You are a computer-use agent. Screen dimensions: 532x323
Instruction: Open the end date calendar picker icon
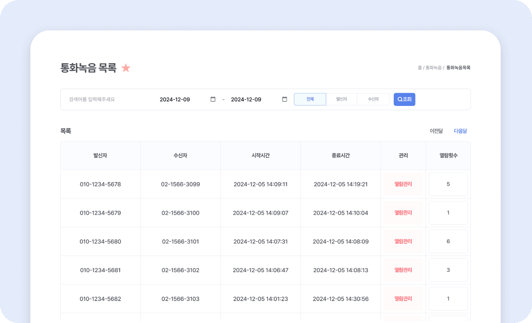pyautogui.click(x=285, y=99)
